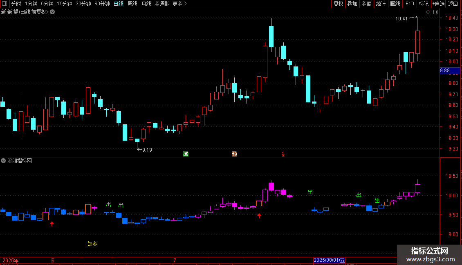Select the 15分钟 period tab
The image size is (462, 265).
coord(65,4)
